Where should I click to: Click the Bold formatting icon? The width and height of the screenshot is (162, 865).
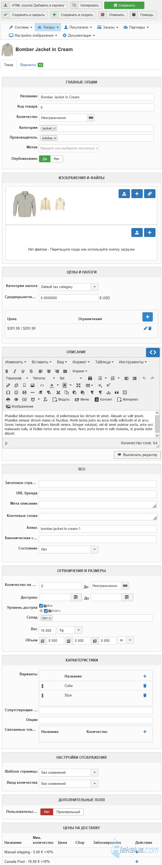pos(7,371)
